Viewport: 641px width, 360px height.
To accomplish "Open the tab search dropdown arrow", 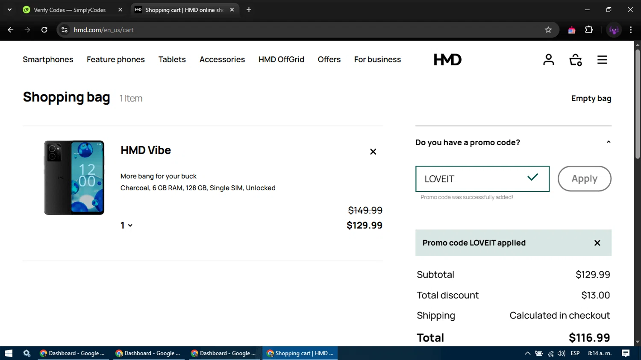I will coord(9,10).
